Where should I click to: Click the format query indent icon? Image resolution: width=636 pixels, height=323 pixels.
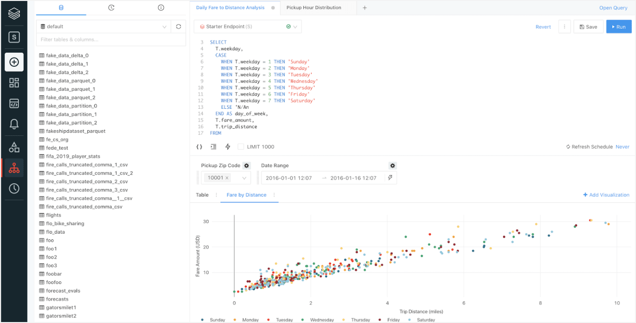click(x=213, y=147)
